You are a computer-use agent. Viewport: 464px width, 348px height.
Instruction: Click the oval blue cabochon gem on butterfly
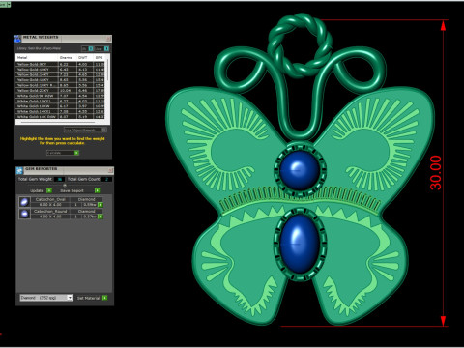point(300,244)
